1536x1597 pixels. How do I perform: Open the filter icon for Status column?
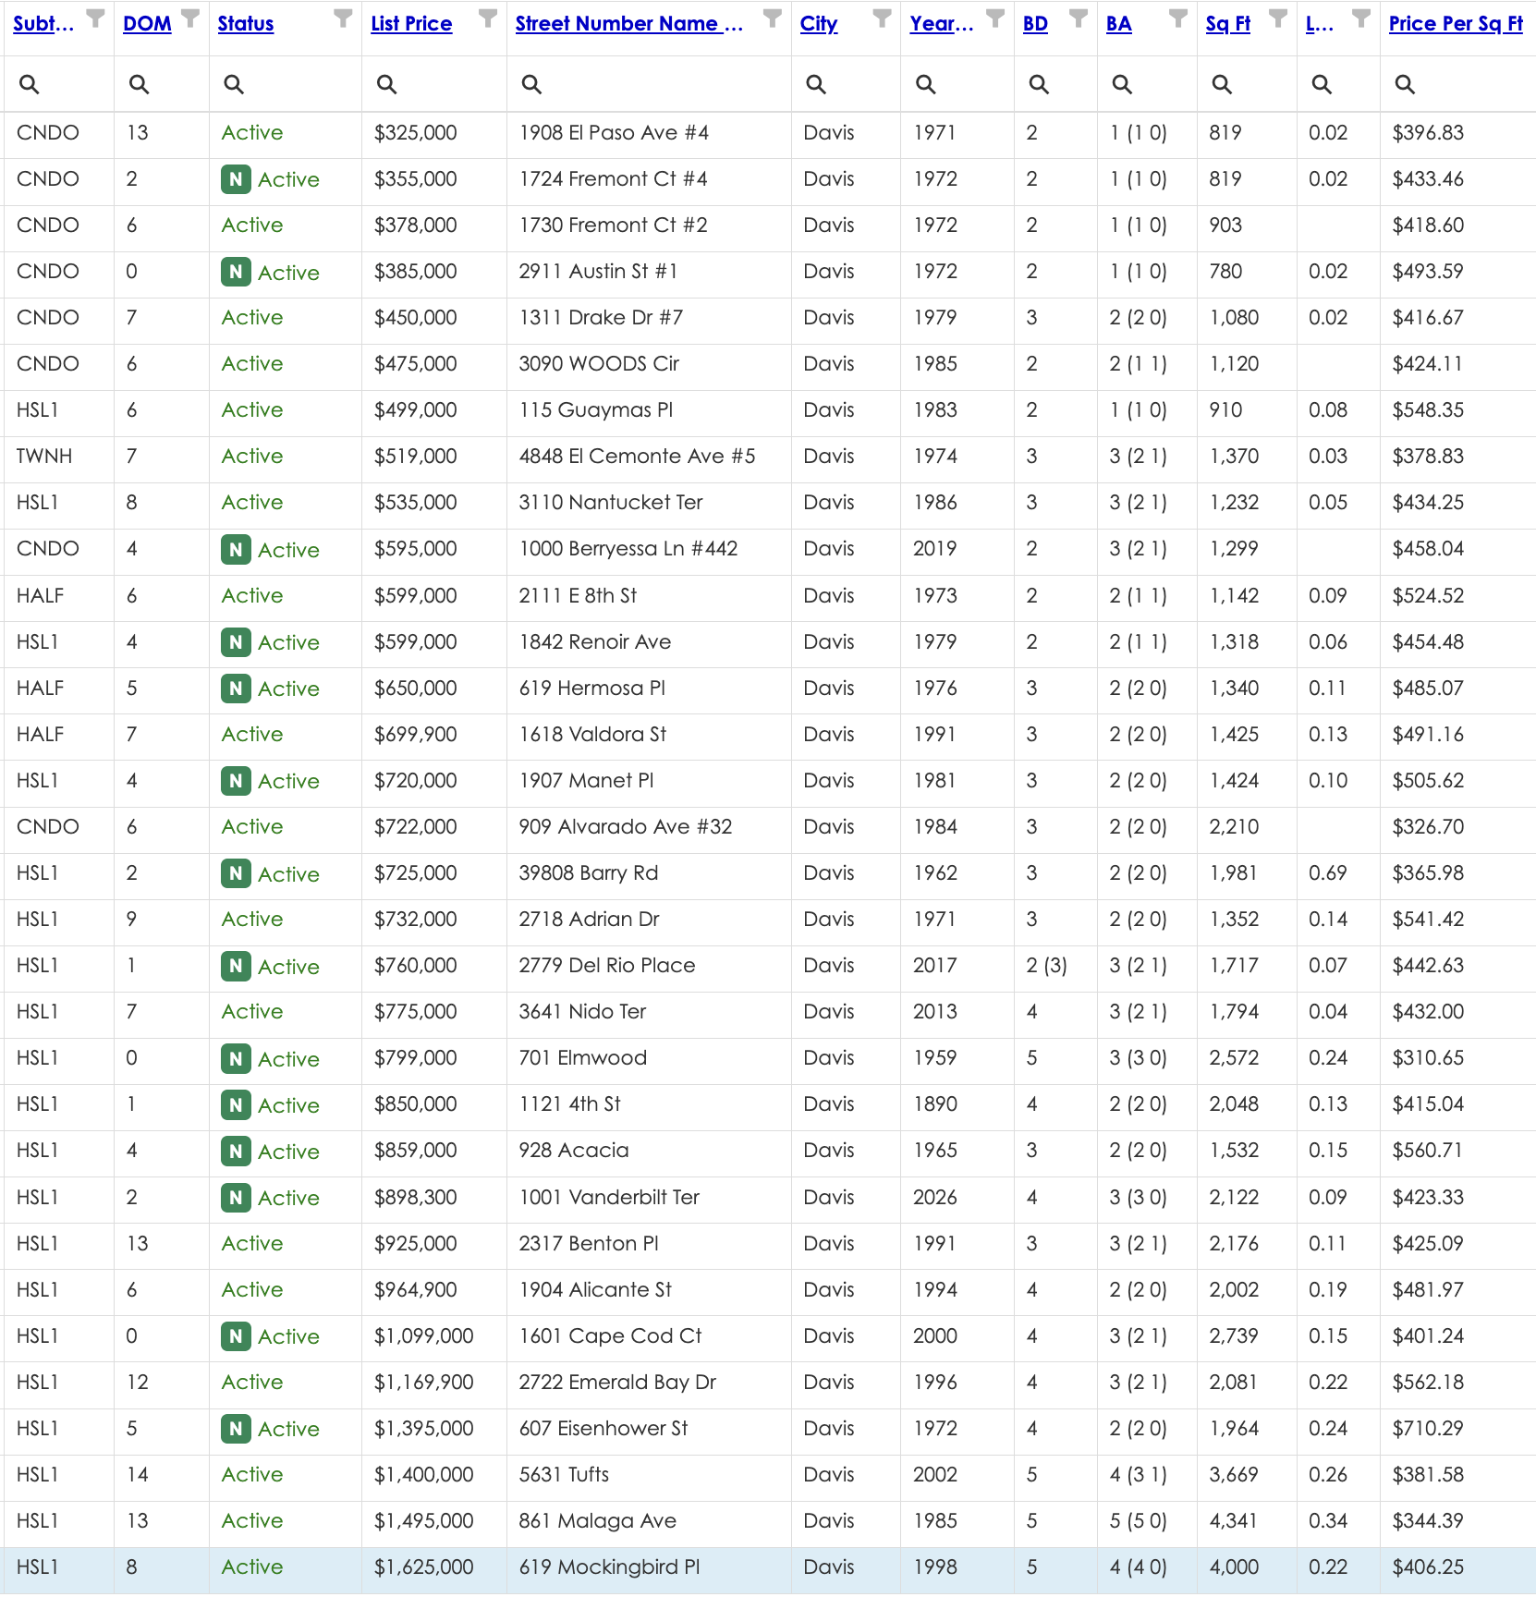[x=343, y=18]
